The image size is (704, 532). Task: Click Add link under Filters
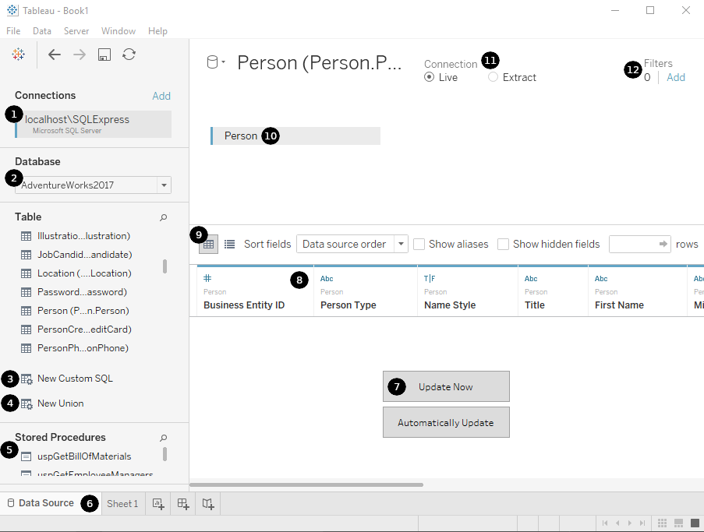tap(676, 77)
